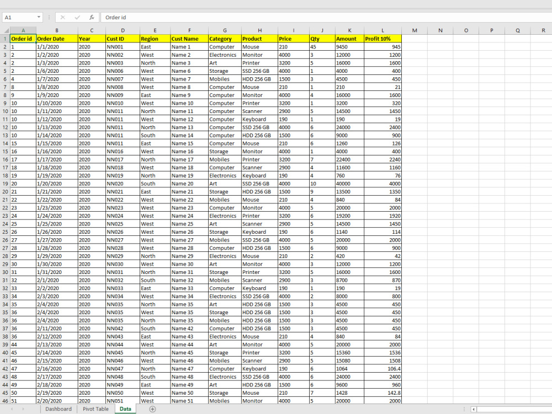Click the Profit 10% header cell
The width and height of the screenshot is (552, 414).
coord(383,39)
